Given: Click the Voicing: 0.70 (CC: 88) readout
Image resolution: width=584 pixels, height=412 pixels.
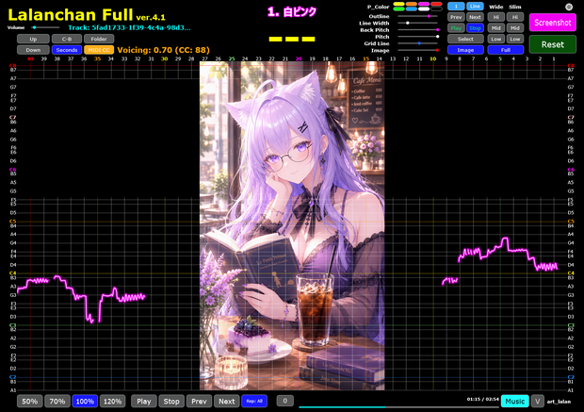Looking at the screenshot, I should (x=163, y=50).
